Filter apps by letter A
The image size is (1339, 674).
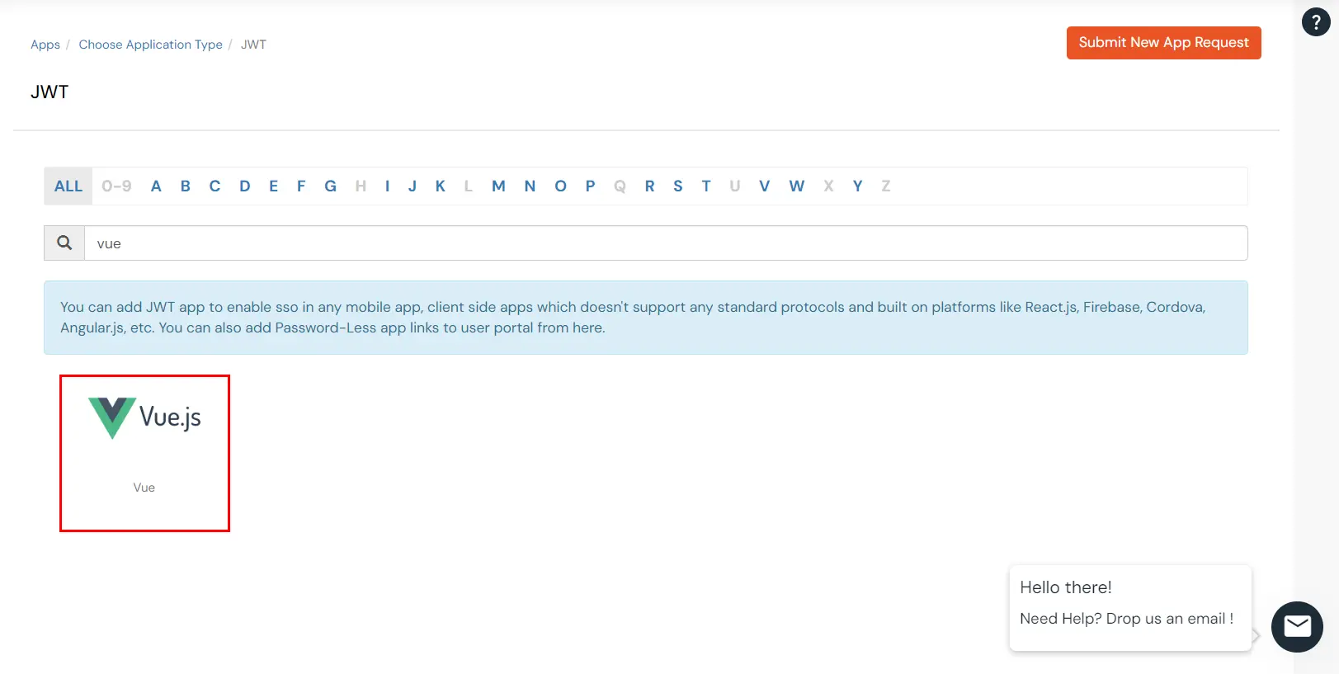[x=156, y=186]
